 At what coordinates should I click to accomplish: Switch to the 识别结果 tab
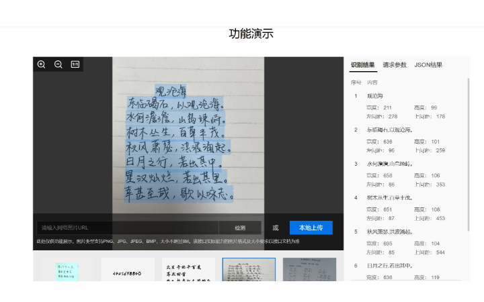click(362, 65)
